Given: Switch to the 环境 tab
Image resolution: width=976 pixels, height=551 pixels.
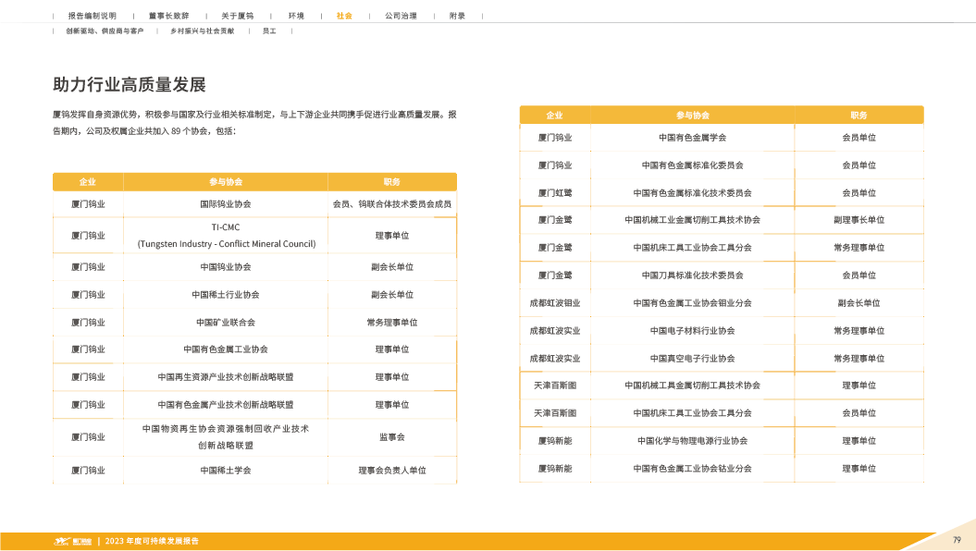Looking at the screenshot, I should (x=296, y=16).
